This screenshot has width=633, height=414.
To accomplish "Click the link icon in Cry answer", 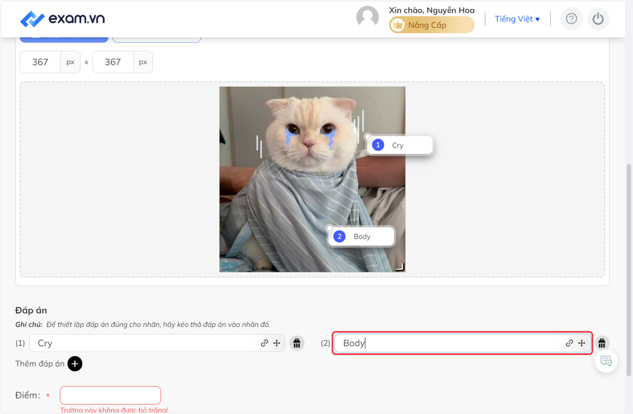I will click(x=264, y=343).
